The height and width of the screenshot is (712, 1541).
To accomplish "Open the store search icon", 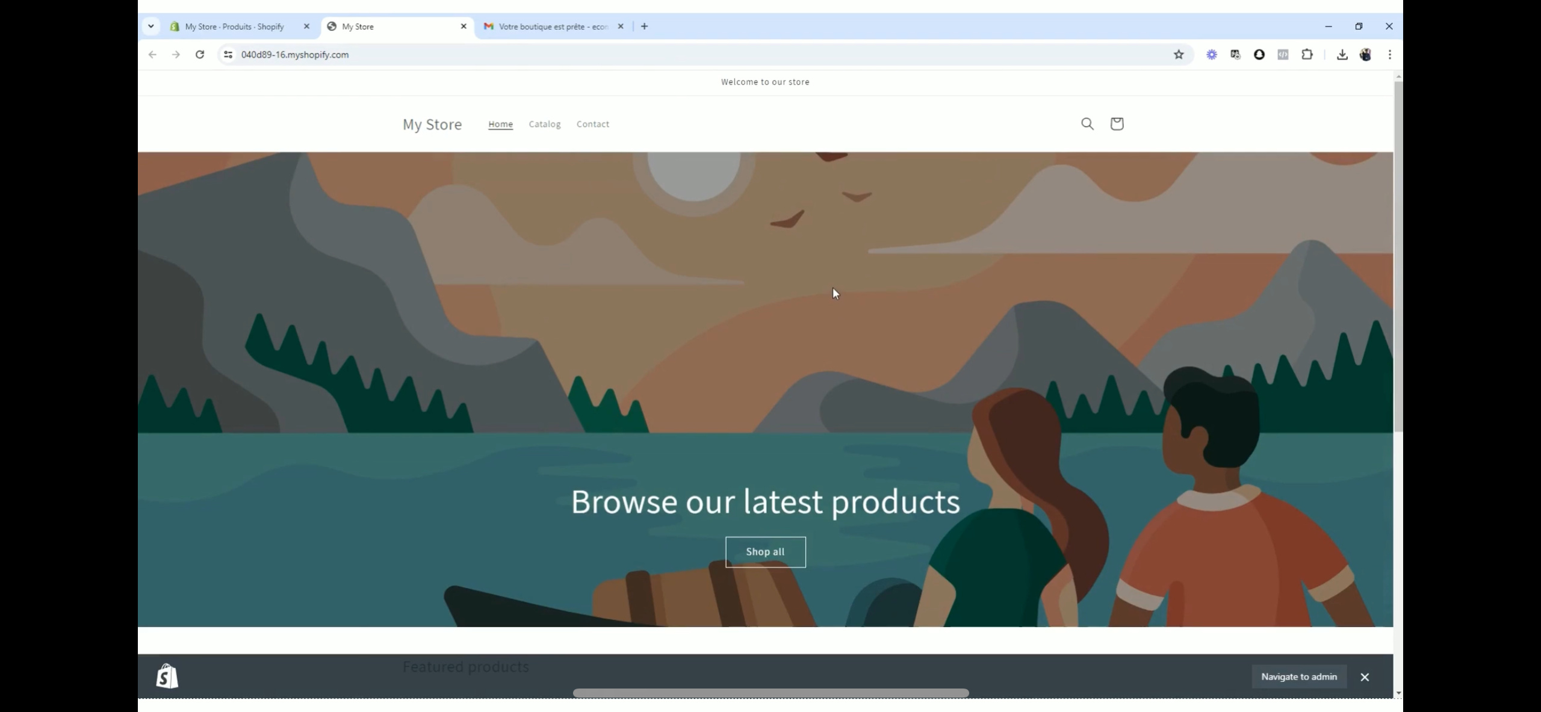I will (x=1087, y=124).
